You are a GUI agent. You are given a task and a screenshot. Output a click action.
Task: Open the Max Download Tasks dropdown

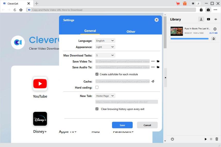tap(105, 55)
